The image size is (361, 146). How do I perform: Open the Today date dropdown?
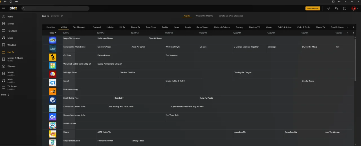pyautogui.click(x=52, y=33)
